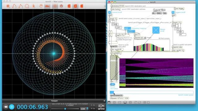Toggle the Triggers on/off box in Max patch

tap(173, 12)
